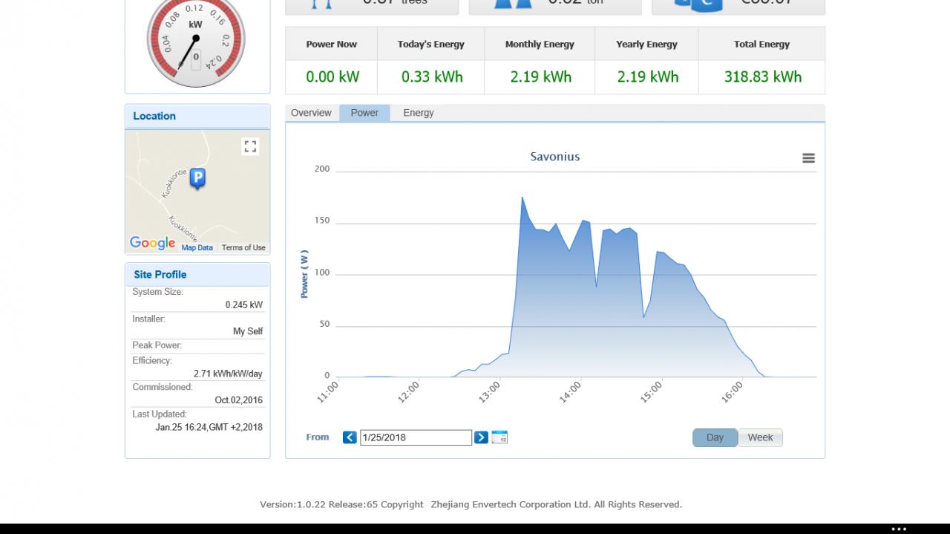Switch chart to Day view

point(715,437)
